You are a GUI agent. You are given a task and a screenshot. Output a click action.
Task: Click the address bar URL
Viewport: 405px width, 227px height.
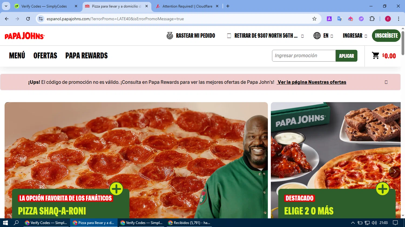(x=115, y=19)
